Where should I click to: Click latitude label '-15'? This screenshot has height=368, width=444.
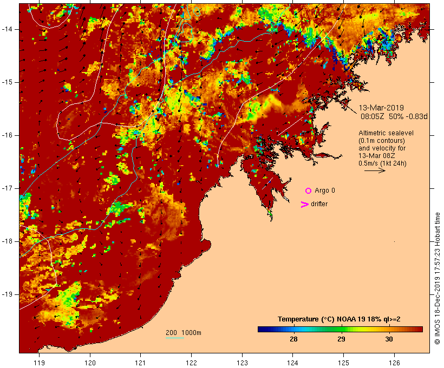7,82
